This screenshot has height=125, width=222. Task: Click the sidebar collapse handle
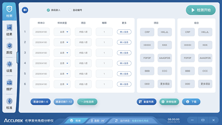(18, 57)
